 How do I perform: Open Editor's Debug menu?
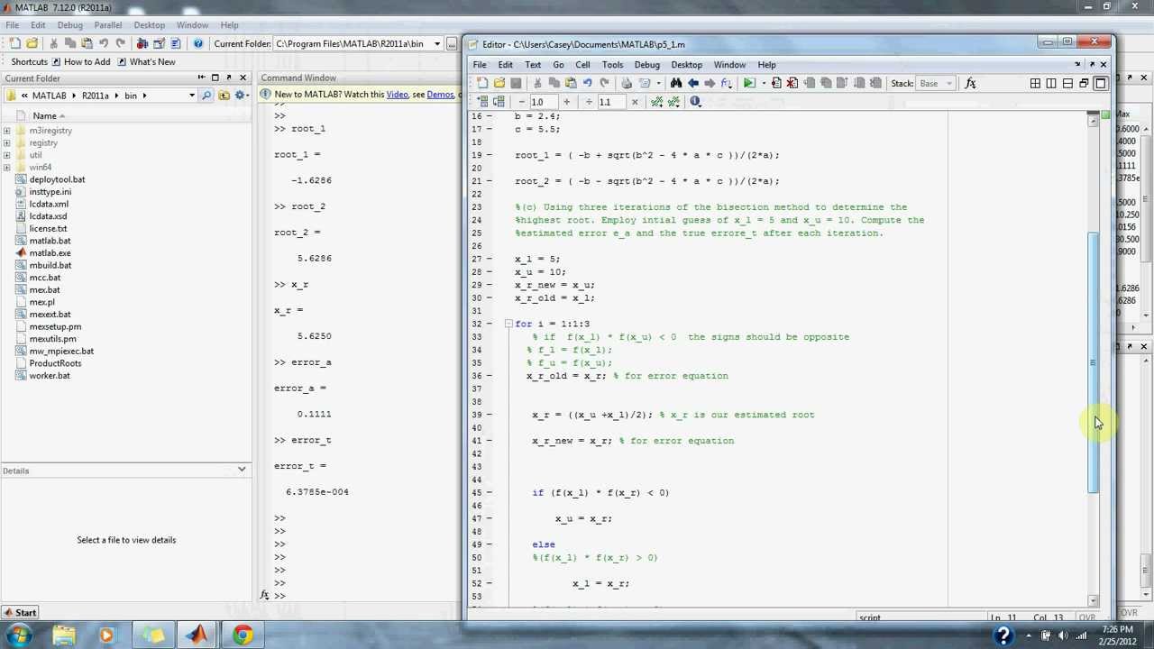(646, 65)
